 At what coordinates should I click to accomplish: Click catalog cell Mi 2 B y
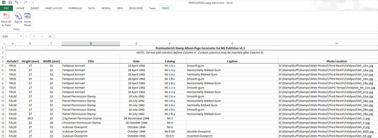click(170, 114)
